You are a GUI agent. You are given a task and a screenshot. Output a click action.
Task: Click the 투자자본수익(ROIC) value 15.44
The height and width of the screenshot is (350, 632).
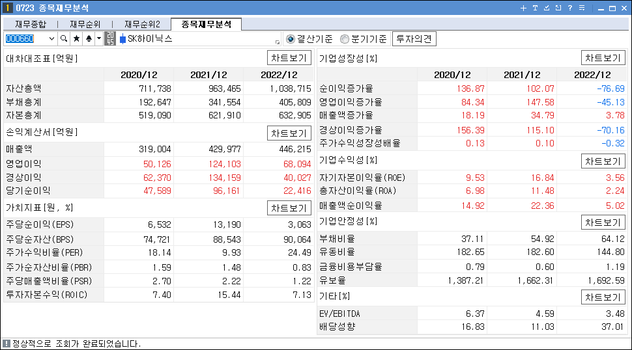pos(229,295)
